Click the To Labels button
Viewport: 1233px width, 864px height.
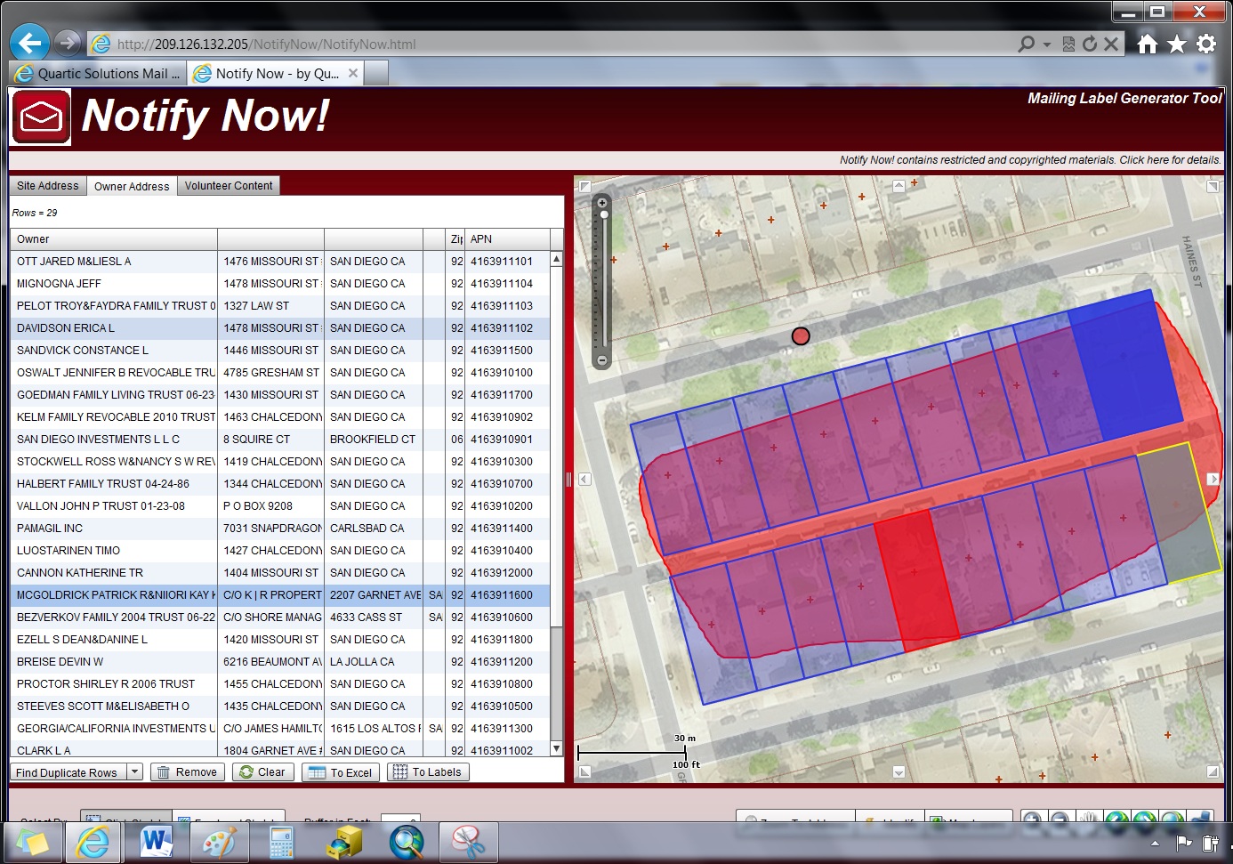pyautogui.click(x=428, y=772)
